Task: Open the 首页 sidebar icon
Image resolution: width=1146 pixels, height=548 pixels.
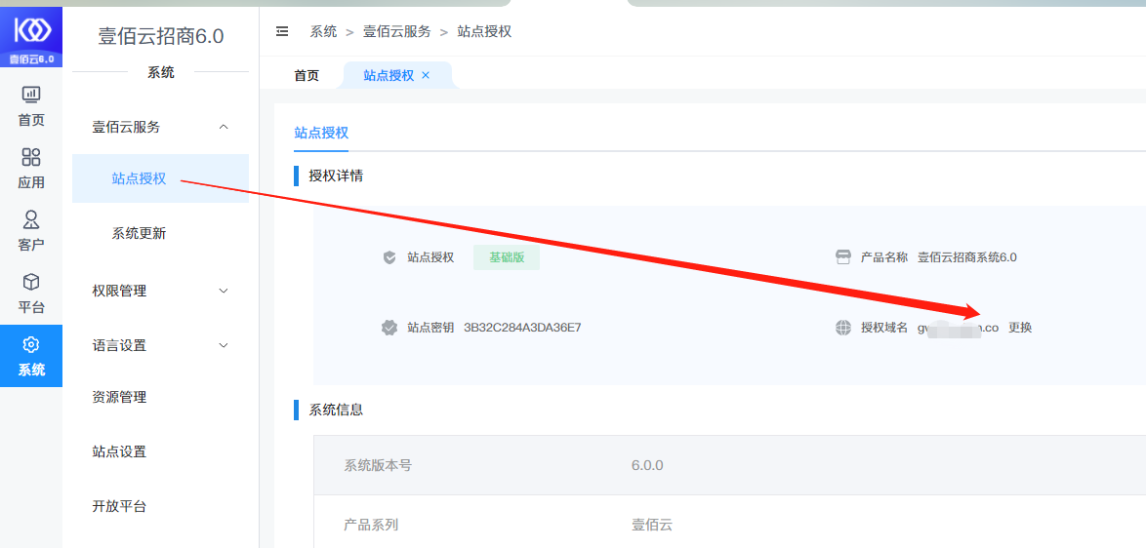Action: tap(31, 95)
